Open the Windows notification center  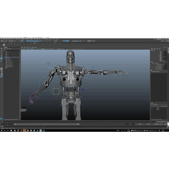click(167, 130)
